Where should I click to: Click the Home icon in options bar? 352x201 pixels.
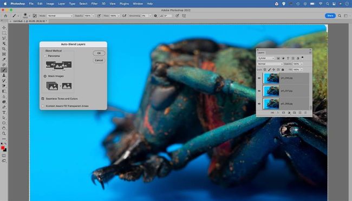[5, 16]
